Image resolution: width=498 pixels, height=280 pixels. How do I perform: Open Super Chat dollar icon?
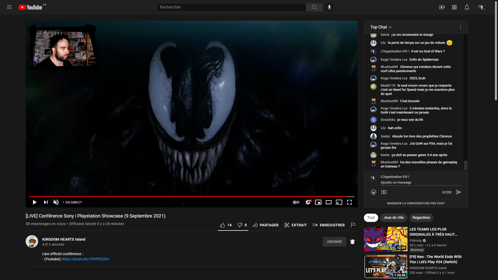[384, 192]
